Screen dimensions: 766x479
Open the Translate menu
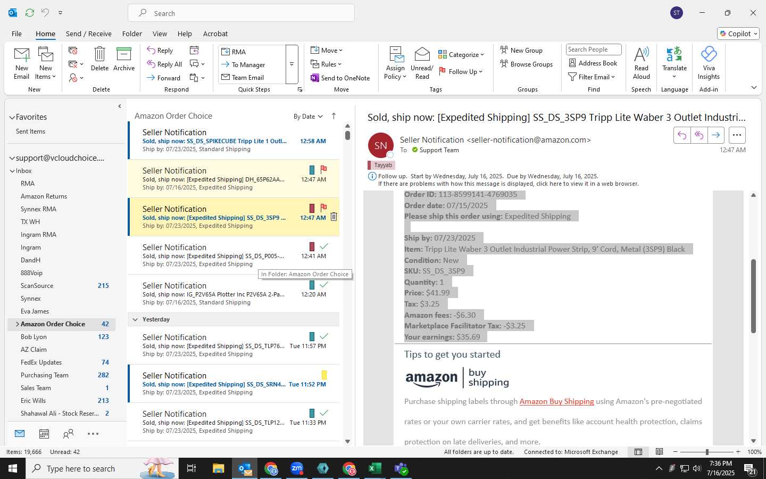pos(675,63)
